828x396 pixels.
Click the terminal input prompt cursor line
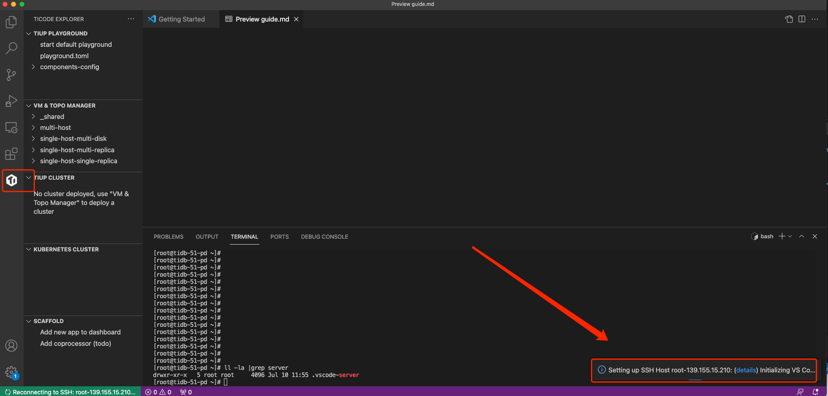[x=191, y=382]
